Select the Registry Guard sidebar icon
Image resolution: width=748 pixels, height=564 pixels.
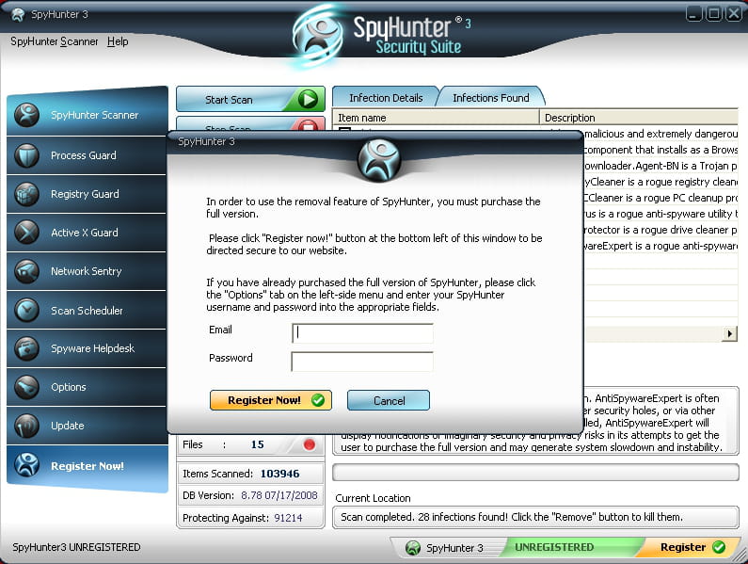click(27, 194)
